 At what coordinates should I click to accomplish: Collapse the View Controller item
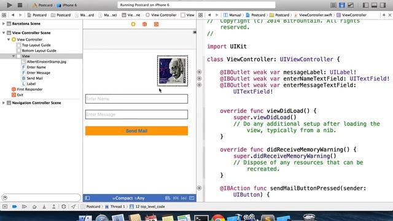[x=9, y=39]
